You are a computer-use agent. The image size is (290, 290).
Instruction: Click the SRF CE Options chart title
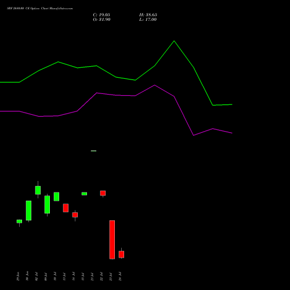pos(40,9)
